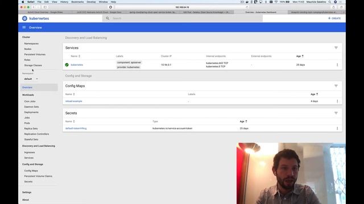Open the kubernetes service link
This screenshot has height=204, width=364.
point(77,65)
